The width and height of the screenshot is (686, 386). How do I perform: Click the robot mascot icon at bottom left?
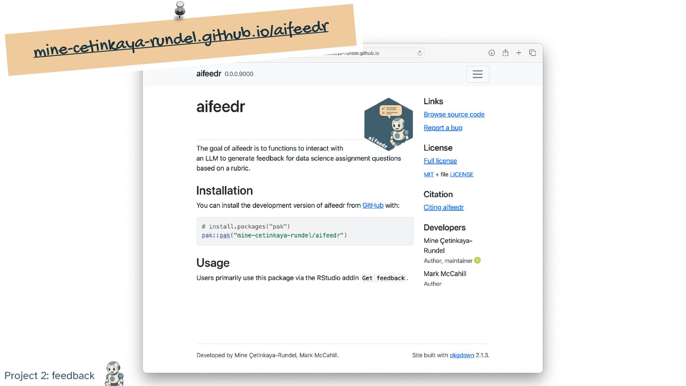point(114,374)
